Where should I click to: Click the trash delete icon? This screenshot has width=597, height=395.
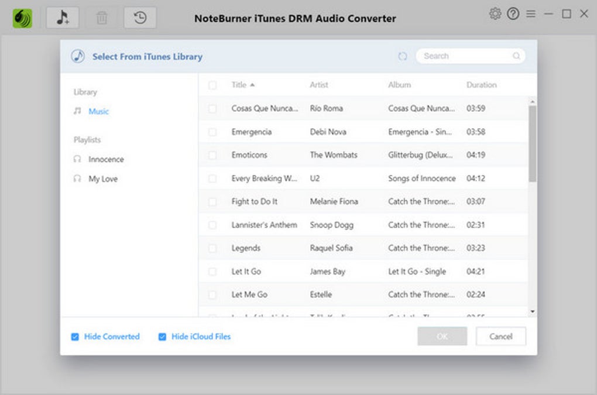coord(102,18)
